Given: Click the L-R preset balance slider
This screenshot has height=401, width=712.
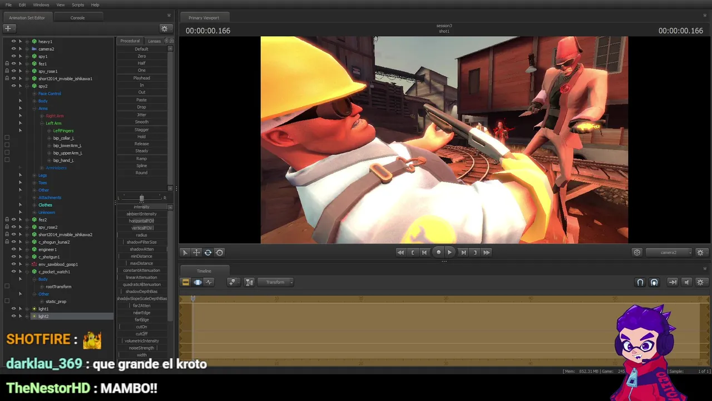Looking at the screenshot, I should pyautogui.click(x=141, y=198).
